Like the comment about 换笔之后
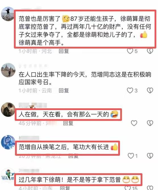Screen dimensions: 158x190 coord(131,156)
